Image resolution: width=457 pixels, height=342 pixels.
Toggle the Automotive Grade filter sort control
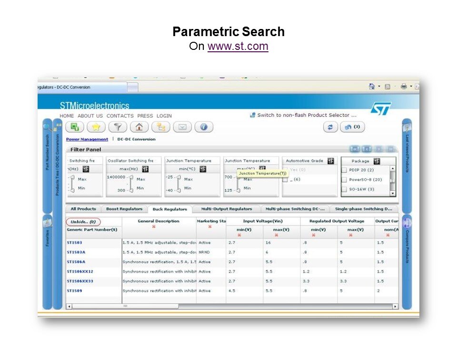click(x=330, y=161)
